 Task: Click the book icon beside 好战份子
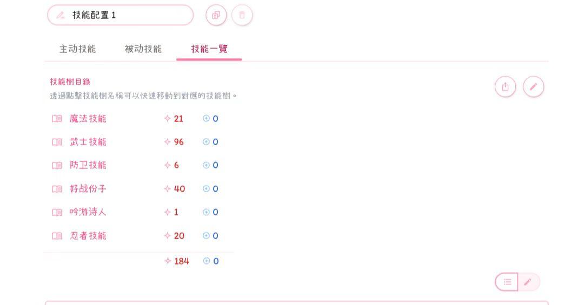tap(57, 189)
